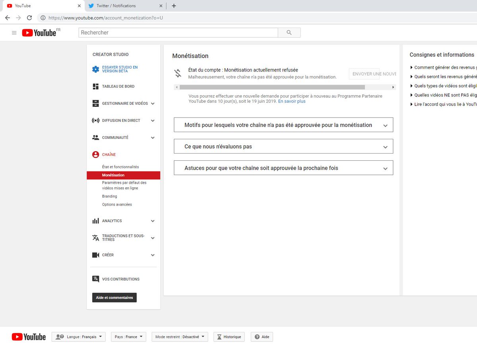This screenshot has width=477, height=346.
Task: Click the crossed-out dollar monetization icon
Action: point(178,73)
